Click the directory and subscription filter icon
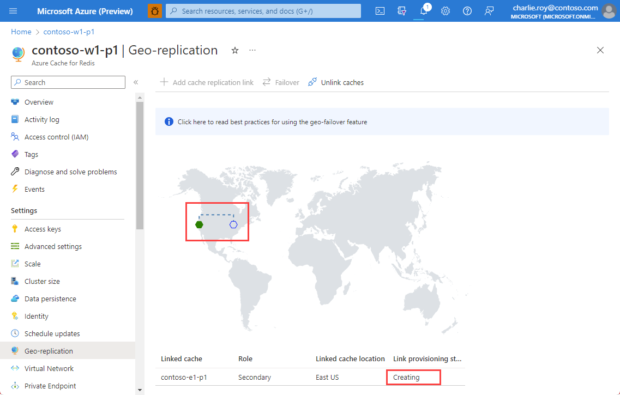Viewport: 620px width, 395px height. pos(402,11)
